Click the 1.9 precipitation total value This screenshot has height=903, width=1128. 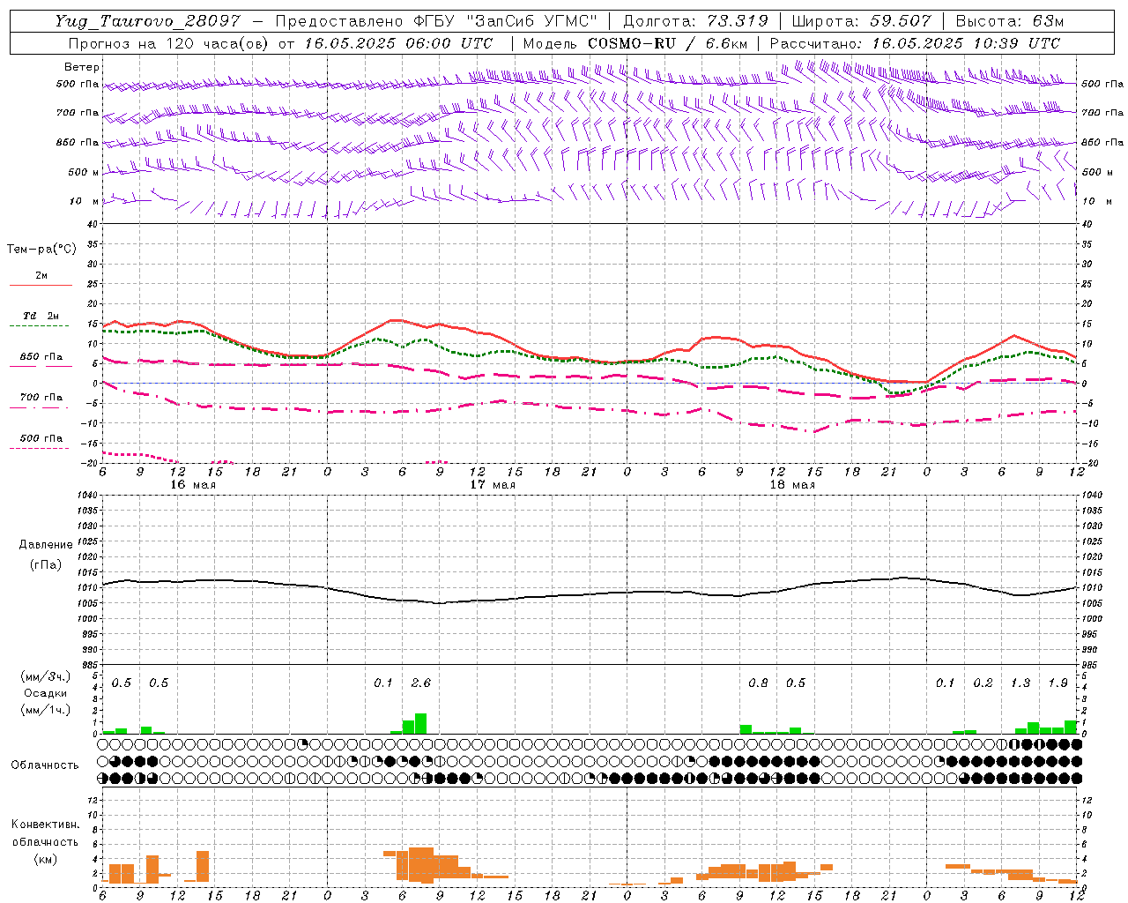click(x=1058, y=683)
